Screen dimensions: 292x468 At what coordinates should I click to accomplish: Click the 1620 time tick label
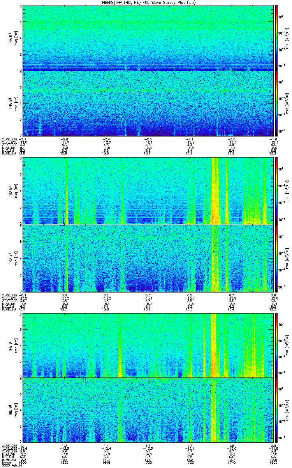(65, 463)
